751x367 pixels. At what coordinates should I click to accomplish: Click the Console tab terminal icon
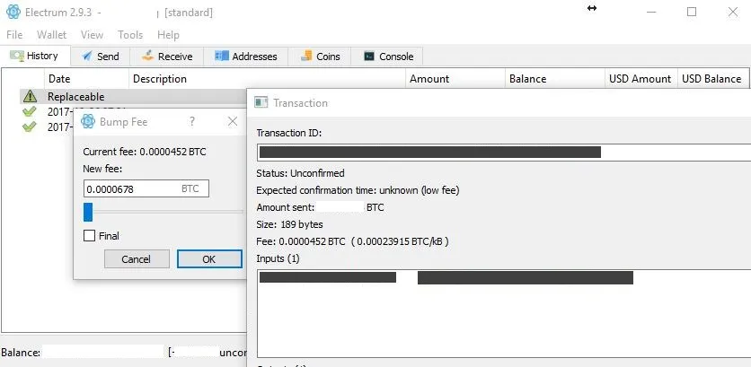coord(369,56)
